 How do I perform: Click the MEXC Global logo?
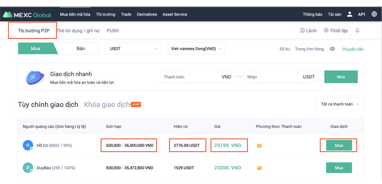[x=27, y=15]
